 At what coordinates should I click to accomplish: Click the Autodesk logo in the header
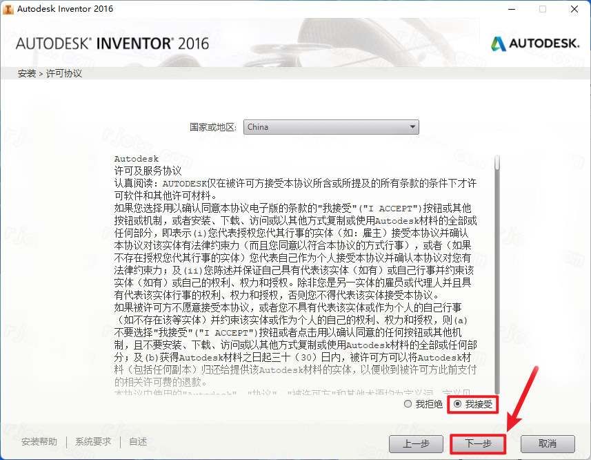[x=535, y=44]
